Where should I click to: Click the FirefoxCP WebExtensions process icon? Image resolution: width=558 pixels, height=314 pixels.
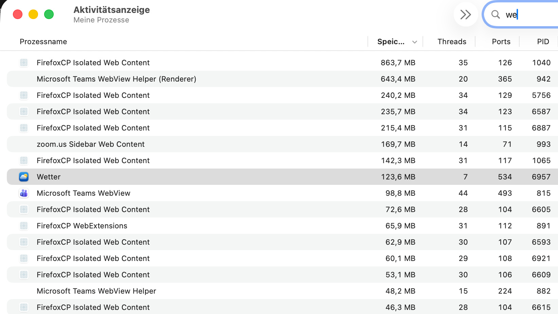coord(24,226)
